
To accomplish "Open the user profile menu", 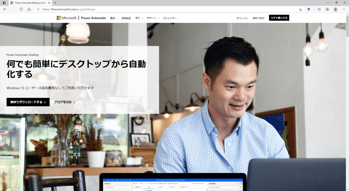I will (x=336, y=9).
